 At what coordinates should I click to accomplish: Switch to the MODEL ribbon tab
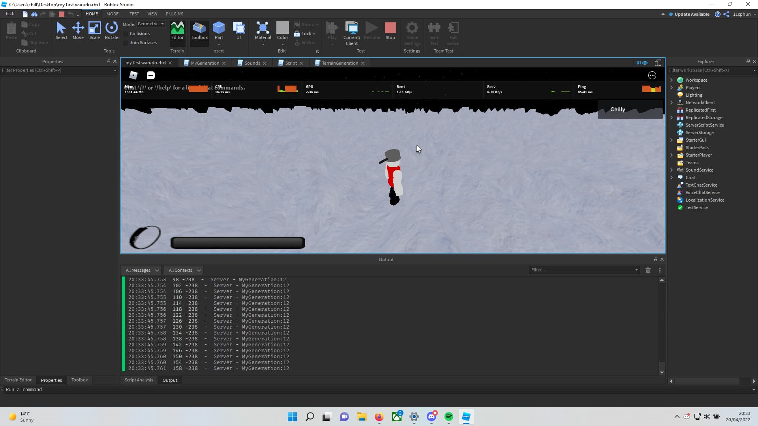tap(113, 14)
